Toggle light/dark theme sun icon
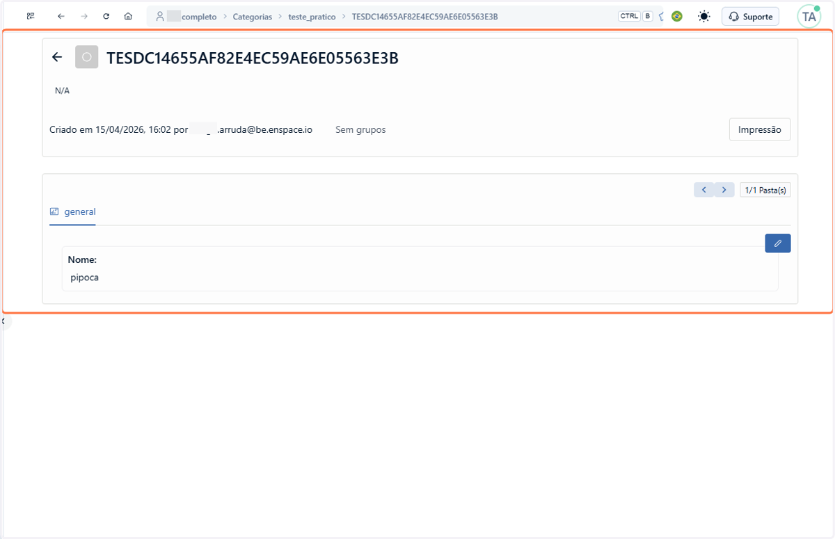 coord(704,16)
